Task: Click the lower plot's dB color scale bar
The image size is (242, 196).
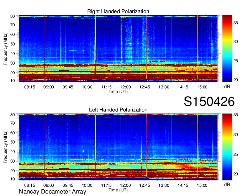Action: pos(227,147)
